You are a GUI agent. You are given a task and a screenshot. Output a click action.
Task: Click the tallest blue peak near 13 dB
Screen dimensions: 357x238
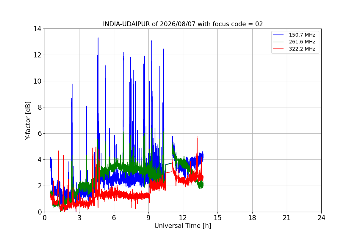click(x=98, y=38)
